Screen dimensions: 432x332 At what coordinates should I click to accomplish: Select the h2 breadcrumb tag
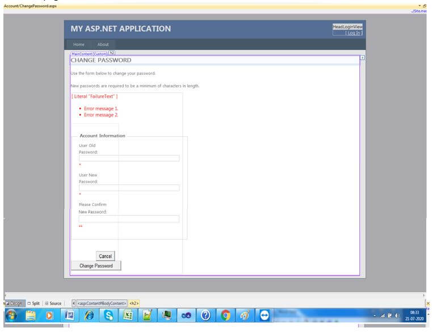pyautogui.click(x=134, y=303)
